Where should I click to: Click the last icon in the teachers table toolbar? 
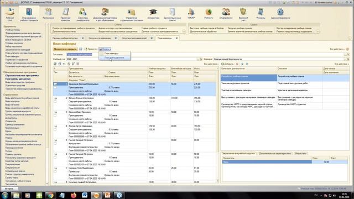point(77,64)
